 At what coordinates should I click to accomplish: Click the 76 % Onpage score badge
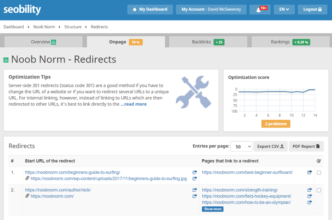click(x=136, y=42)
